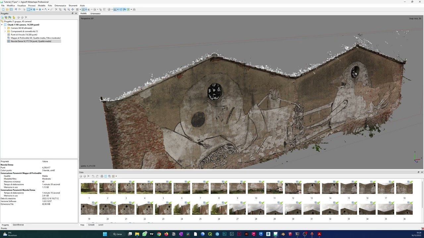Open the Strumenti menu
424x238 pixels.
tap(73, 6)
